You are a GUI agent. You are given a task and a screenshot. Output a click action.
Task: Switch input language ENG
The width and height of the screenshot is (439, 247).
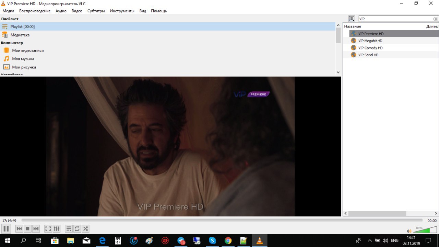(x=395, y=240)
